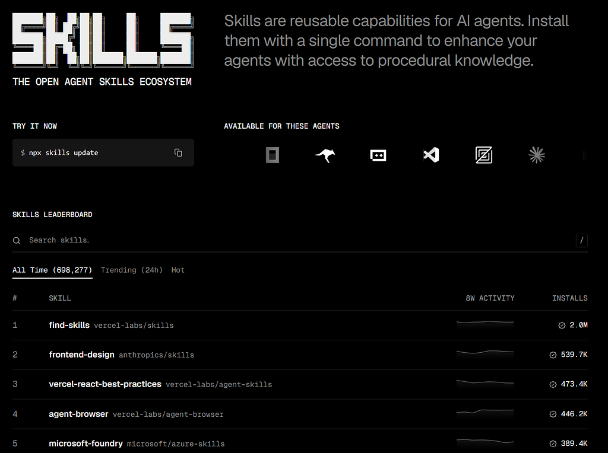Image resolution: width=608 pixels, height=453 pixels.
Task: Click the SKILLS pixel logo
Action: tap(103, 40)
